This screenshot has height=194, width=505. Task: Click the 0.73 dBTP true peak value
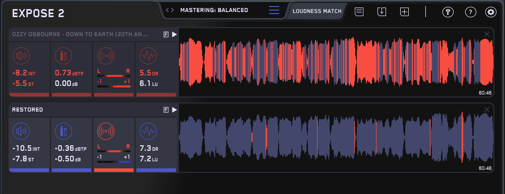click(69, 73)
